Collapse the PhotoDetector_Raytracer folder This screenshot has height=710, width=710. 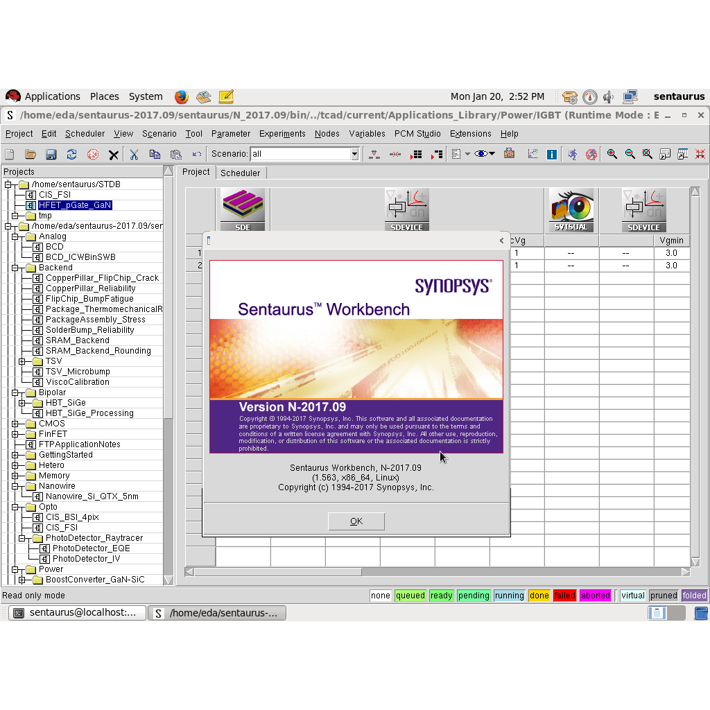tap(21, 538)
